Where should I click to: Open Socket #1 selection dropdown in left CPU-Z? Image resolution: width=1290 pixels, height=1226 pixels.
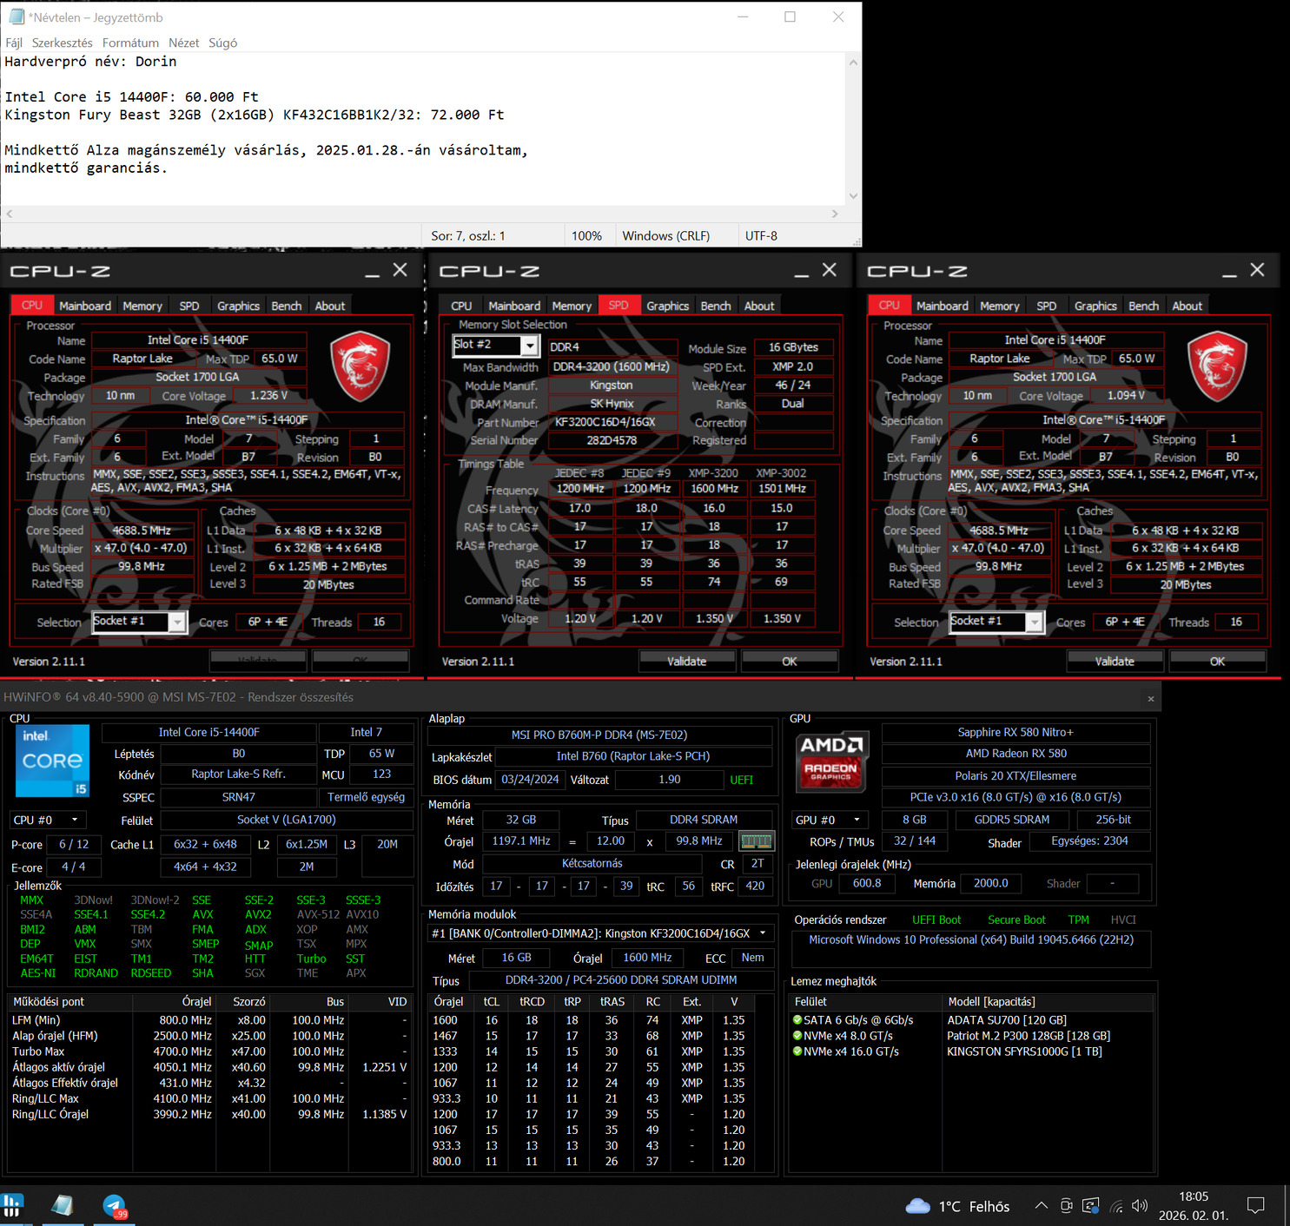point(139,622)
